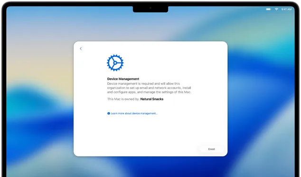Screen dimensions: 301x177
Task: Click the device management description paragraph
Action: coord(149,88)
